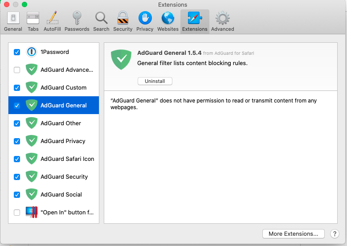347x246 pixels.
Task: Open More Extensions in App Store
Action: pyautogui.click(x=293, y=234)
